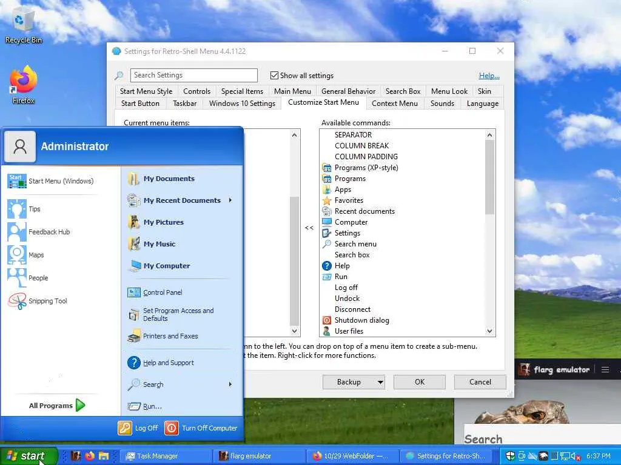The height and width of the screenshot is (465, 621).
Task: Click the folder quick launch taskbar icon
Action: pos(104,456)
